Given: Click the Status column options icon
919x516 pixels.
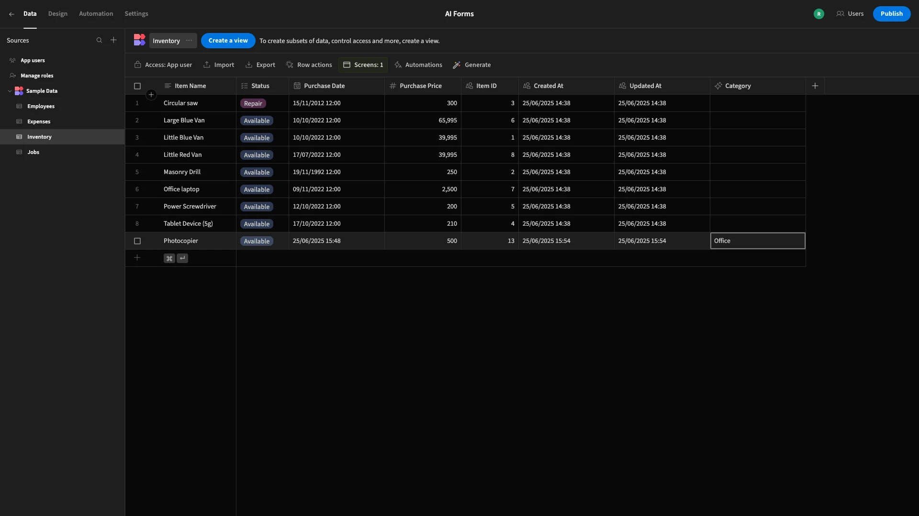Looking at the screenshot, I should click(244, 86).
